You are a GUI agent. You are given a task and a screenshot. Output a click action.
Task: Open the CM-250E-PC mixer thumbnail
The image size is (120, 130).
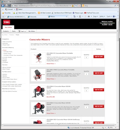click(x=38, y=59)
